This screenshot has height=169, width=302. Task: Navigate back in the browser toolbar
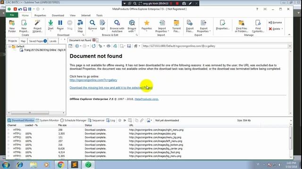point(77,46)
